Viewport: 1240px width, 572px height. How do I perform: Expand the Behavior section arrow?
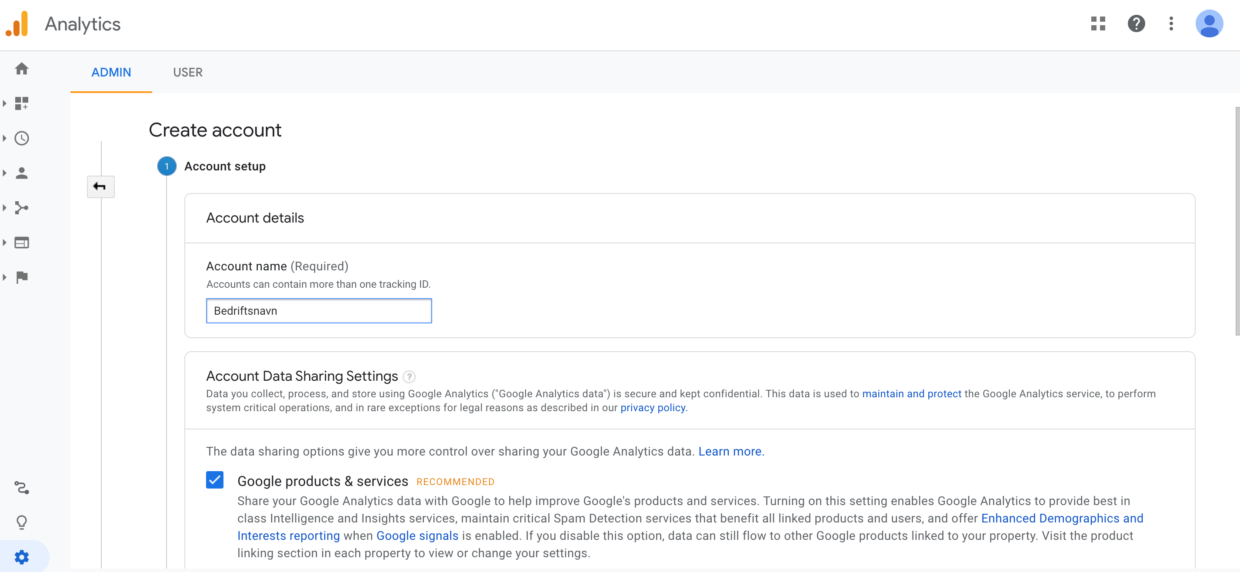[4, 243]
